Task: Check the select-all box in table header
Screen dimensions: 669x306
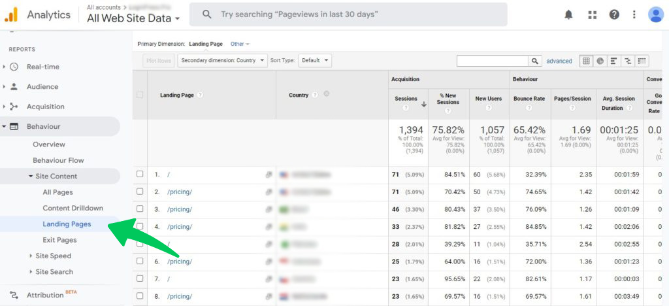Action: click(x=140, y=95)
